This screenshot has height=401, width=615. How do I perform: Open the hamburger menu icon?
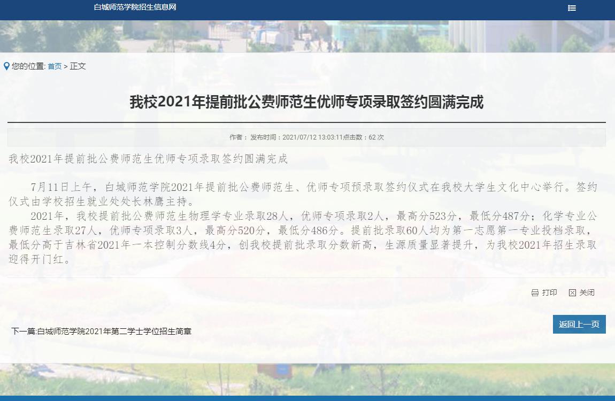572,8
